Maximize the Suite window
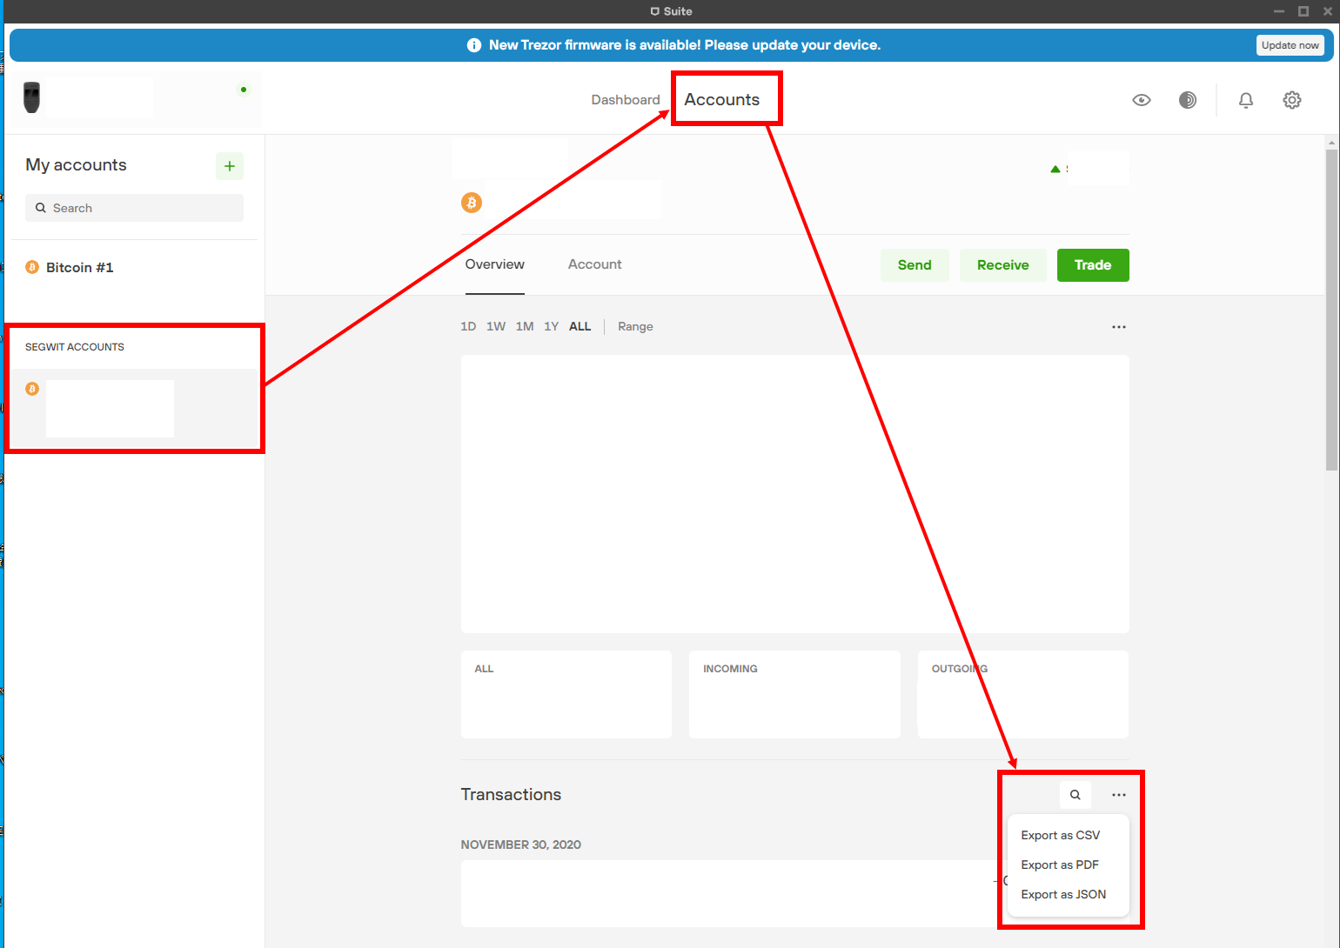This screenshot has height=948, width=1340. point(1303,11)
